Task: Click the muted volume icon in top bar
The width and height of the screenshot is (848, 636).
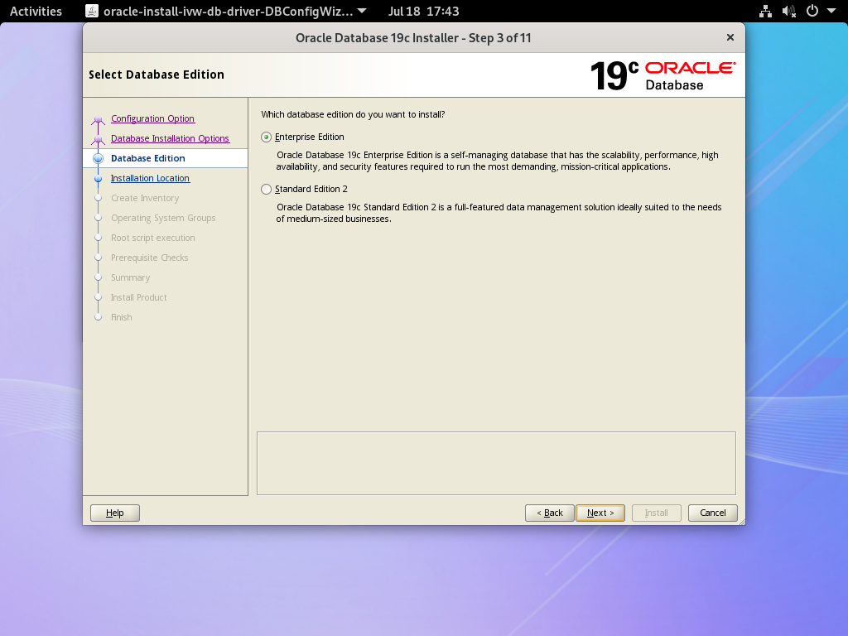Action: point(789,12)
